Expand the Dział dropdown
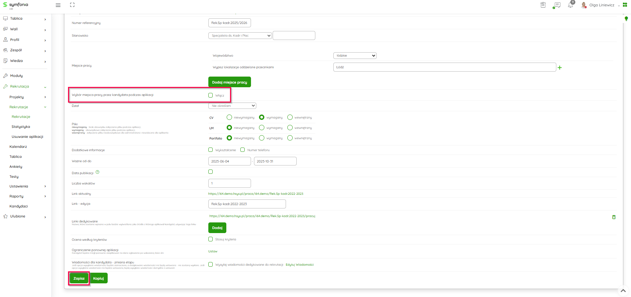 pos(232,106)
